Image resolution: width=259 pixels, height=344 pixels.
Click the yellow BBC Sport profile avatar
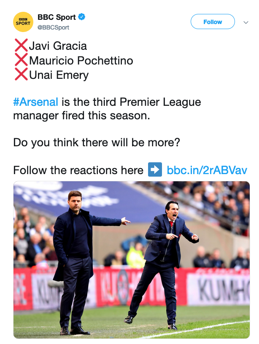click(x=23, y=22)
